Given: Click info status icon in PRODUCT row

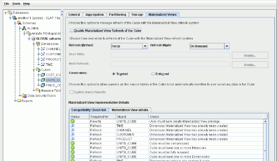Looking at the screenshot, I should pyautogui.click(x=72, y=139).
